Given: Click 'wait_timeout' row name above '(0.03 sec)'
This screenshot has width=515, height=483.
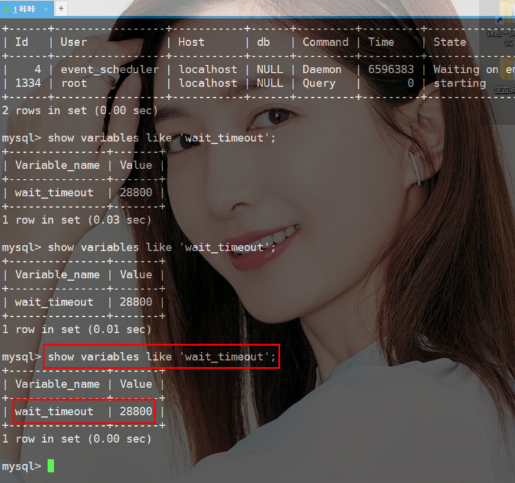Looking at the screenshot, I should click(54, 193).
